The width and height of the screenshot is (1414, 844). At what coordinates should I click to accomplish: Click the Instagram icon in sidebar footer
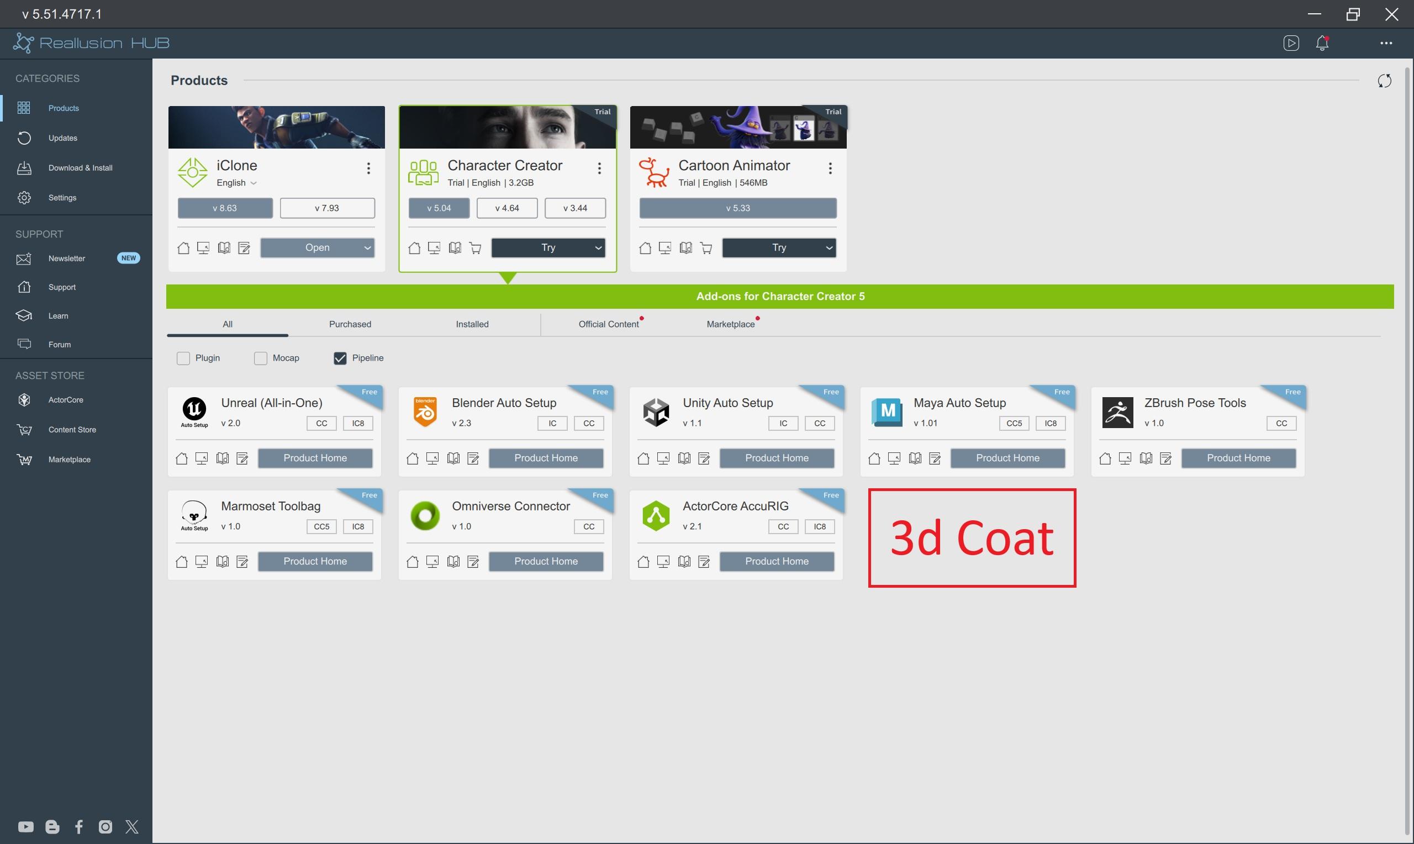105,826
